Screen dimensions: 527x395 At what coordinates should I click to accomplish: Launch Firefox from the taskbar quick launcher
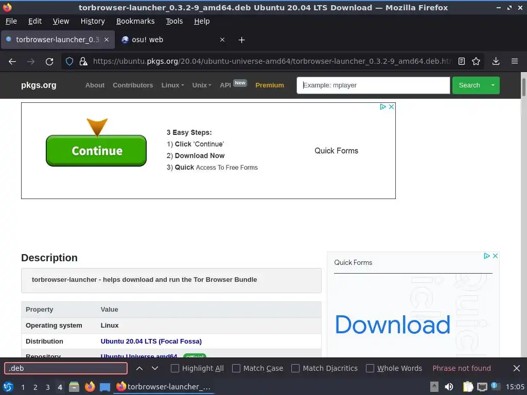90,387
